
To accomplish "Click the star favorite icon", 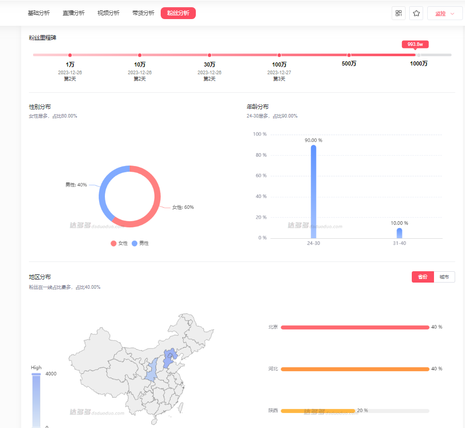I will (416, 13).
